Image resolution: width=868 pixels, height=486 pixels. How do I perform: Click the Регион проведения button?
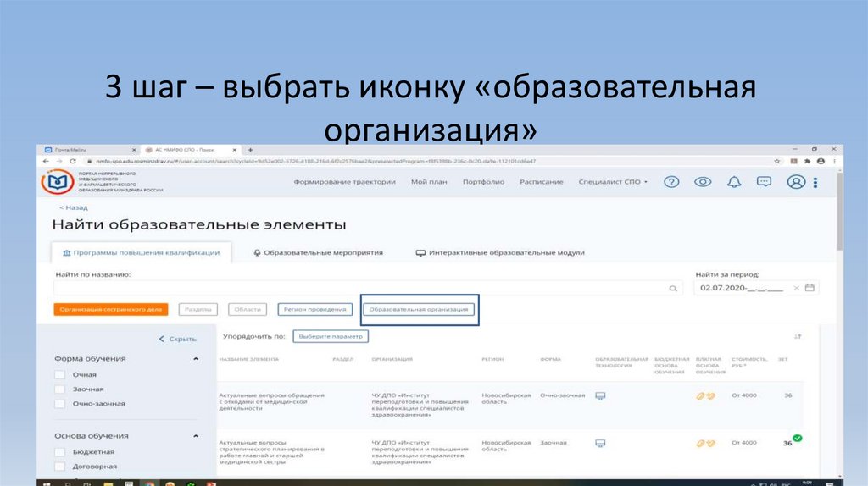click(x=315, y=310)
